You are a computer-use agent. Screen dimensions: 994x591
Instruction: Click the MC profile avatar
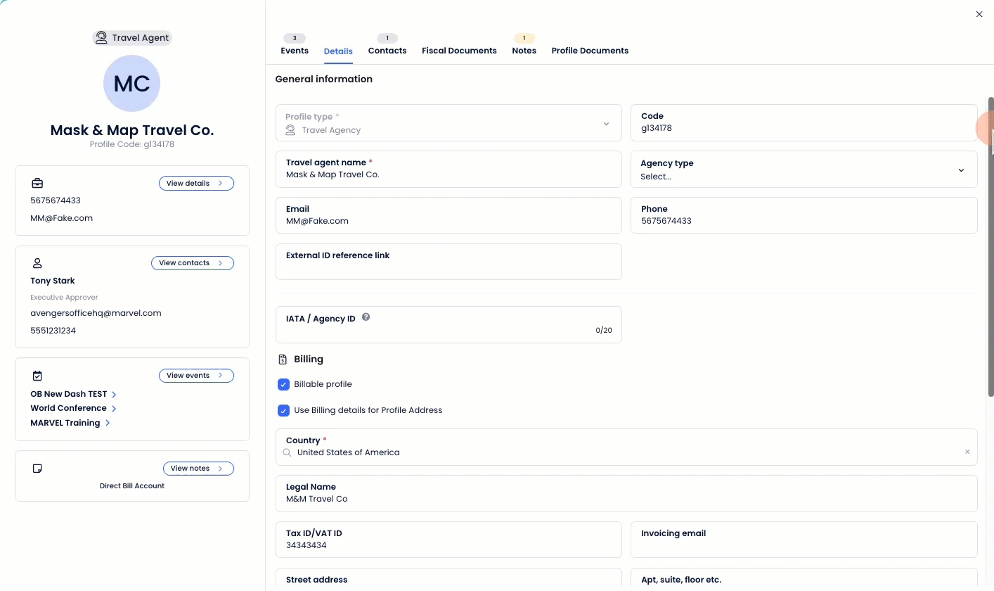pyautogui.click(x=131, y=84)
